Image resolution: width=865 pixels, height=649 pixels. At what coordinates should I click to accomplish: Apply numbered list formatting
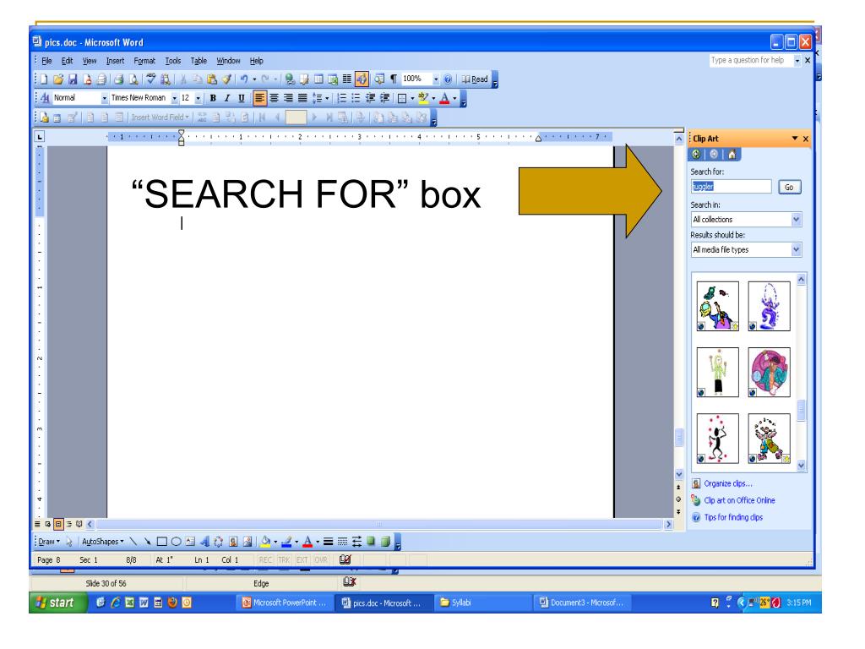341,98
